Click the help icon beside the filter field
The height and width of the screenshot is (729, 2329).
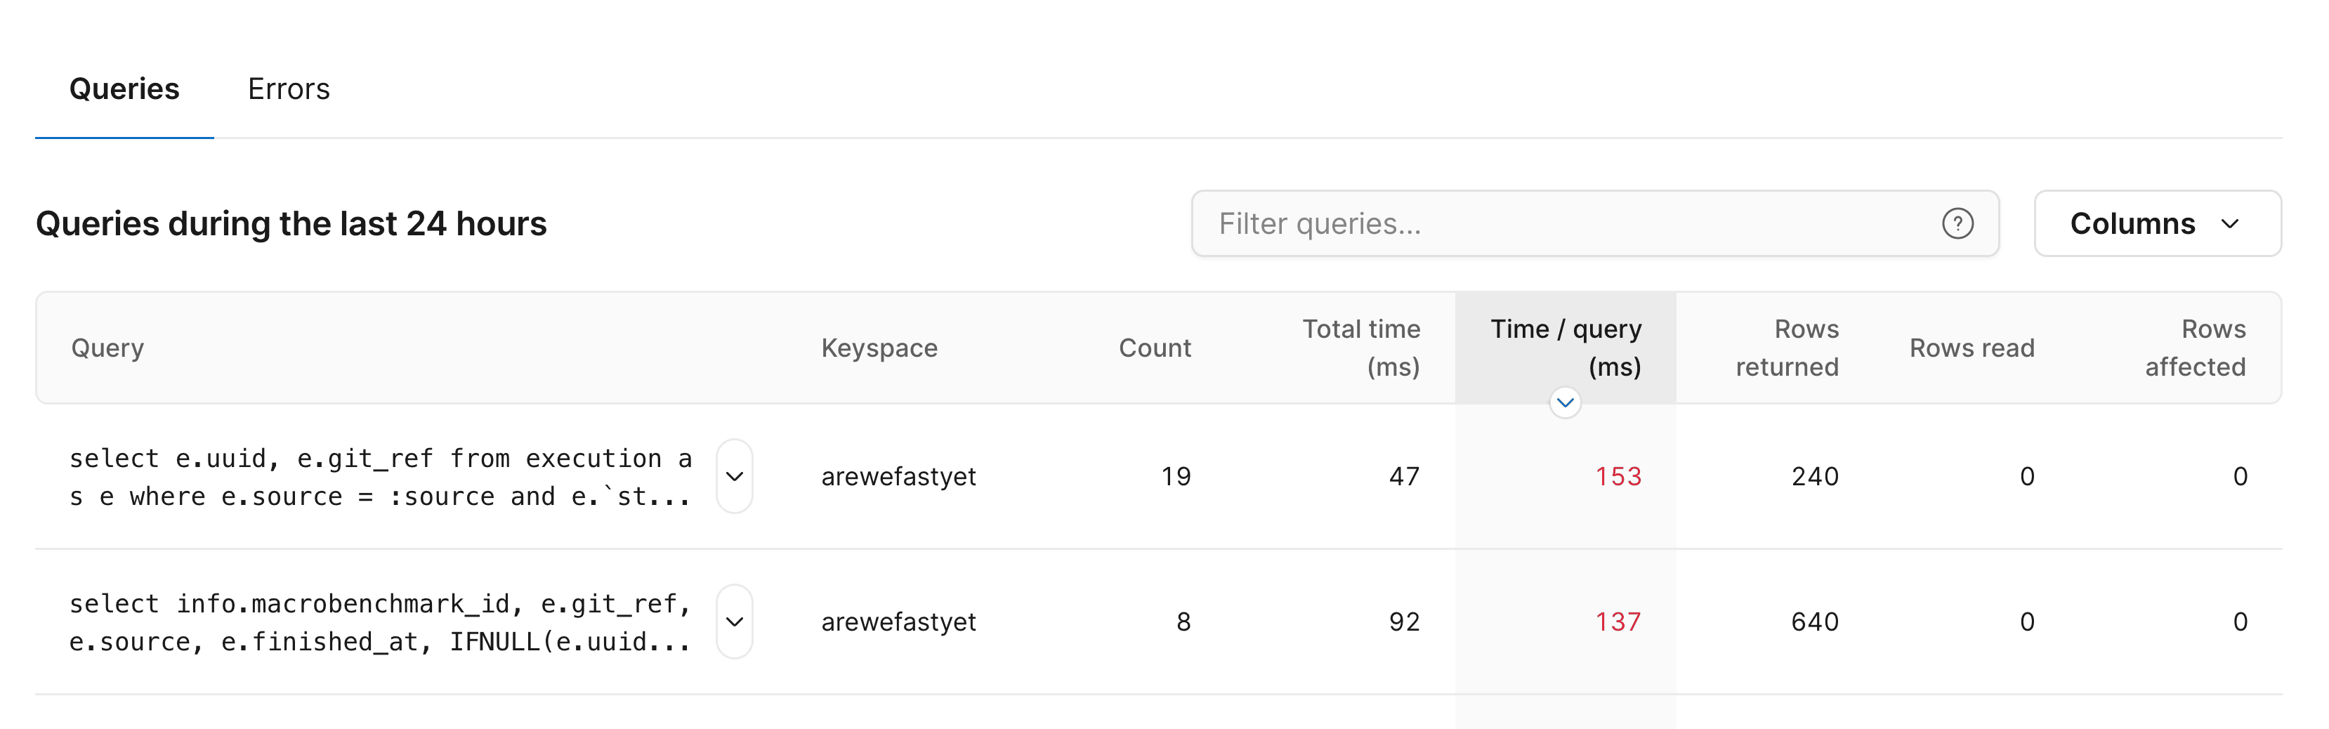(x=1958, y=223)
